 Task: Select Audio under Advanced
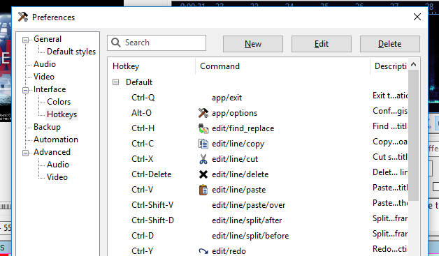tap(58, 165)
